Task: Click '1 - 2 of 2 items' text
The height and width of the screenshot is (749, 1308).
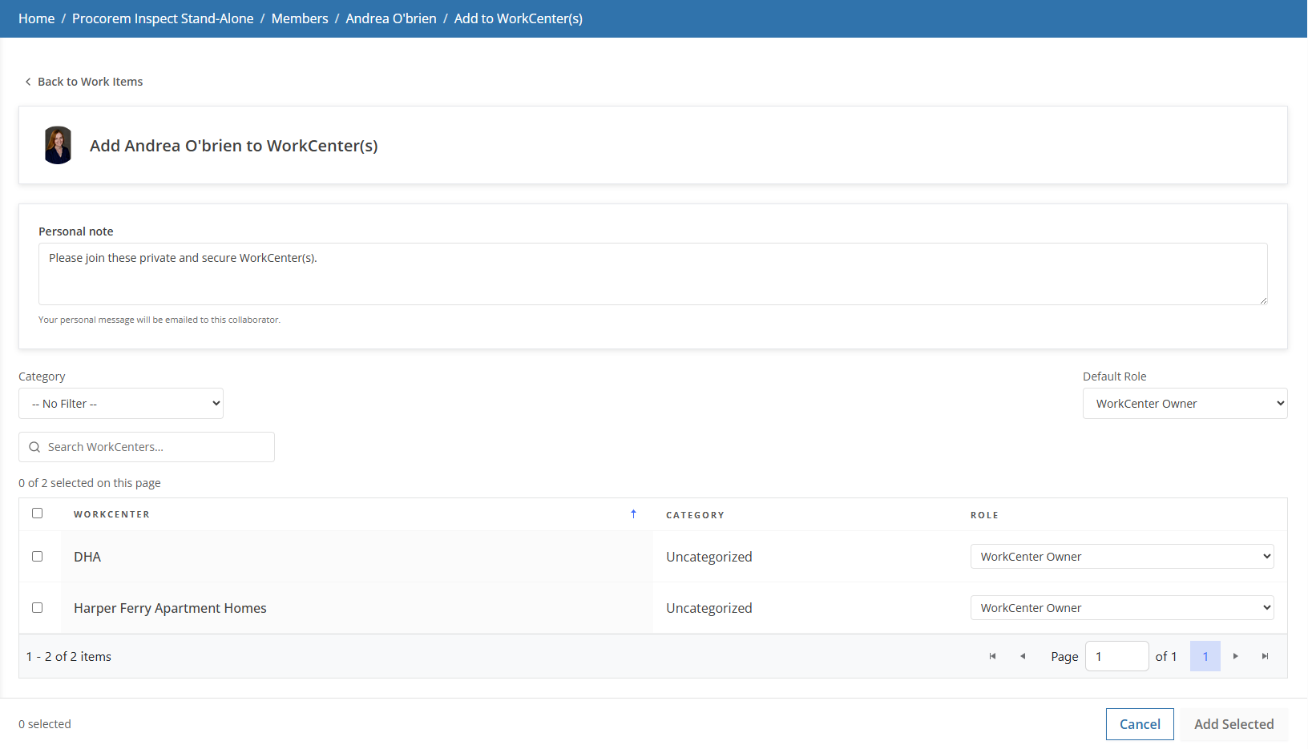Action: pyautogui.click(x=69, y=656)
